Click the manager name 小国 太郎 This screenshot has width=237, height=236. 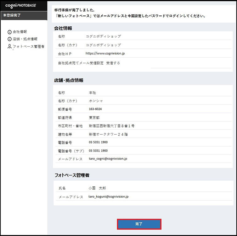(x=97, y=188)
